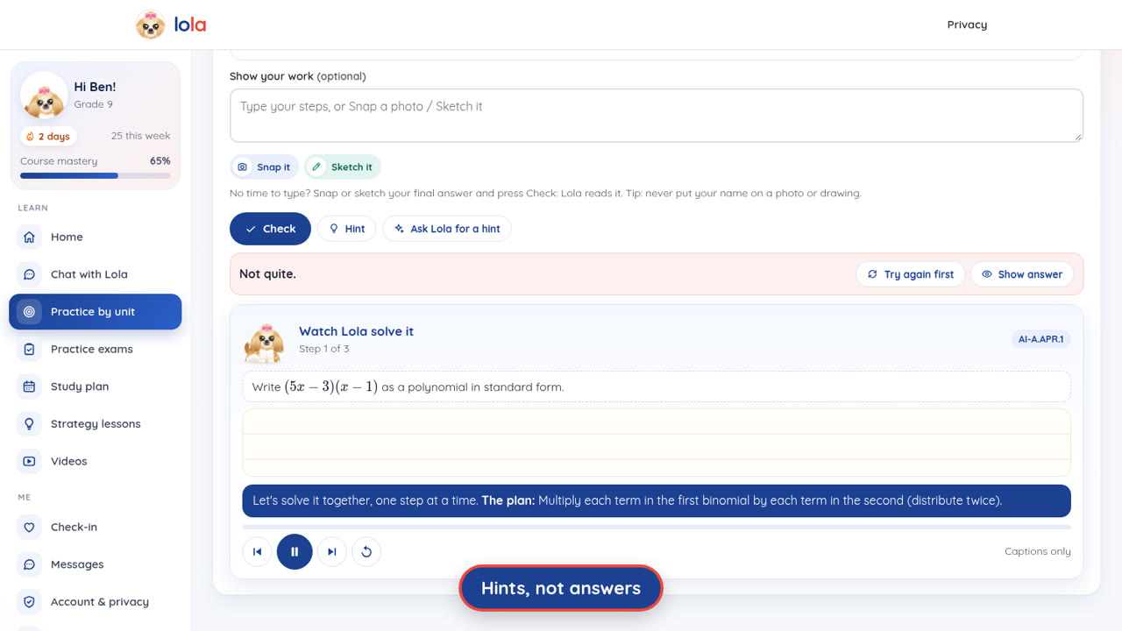This screenshot has height=631, width=1122.
Task: Click the 2 days streak badge
Action: tap(48, 136)
